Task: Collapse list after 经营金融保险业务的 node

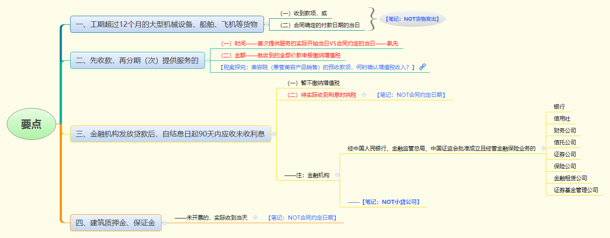Action: click(x=543, y=148)
